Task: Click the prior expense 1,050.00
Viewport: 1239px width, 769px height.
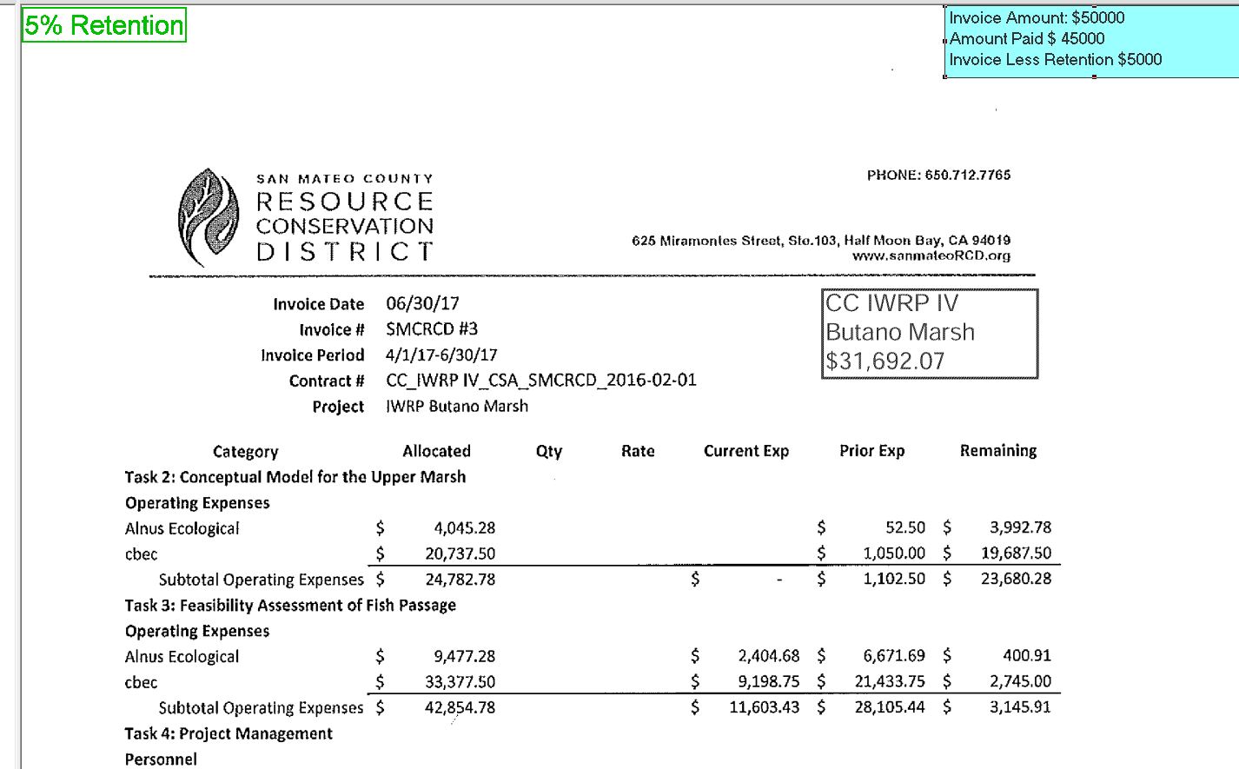Action: click(894, 554)
